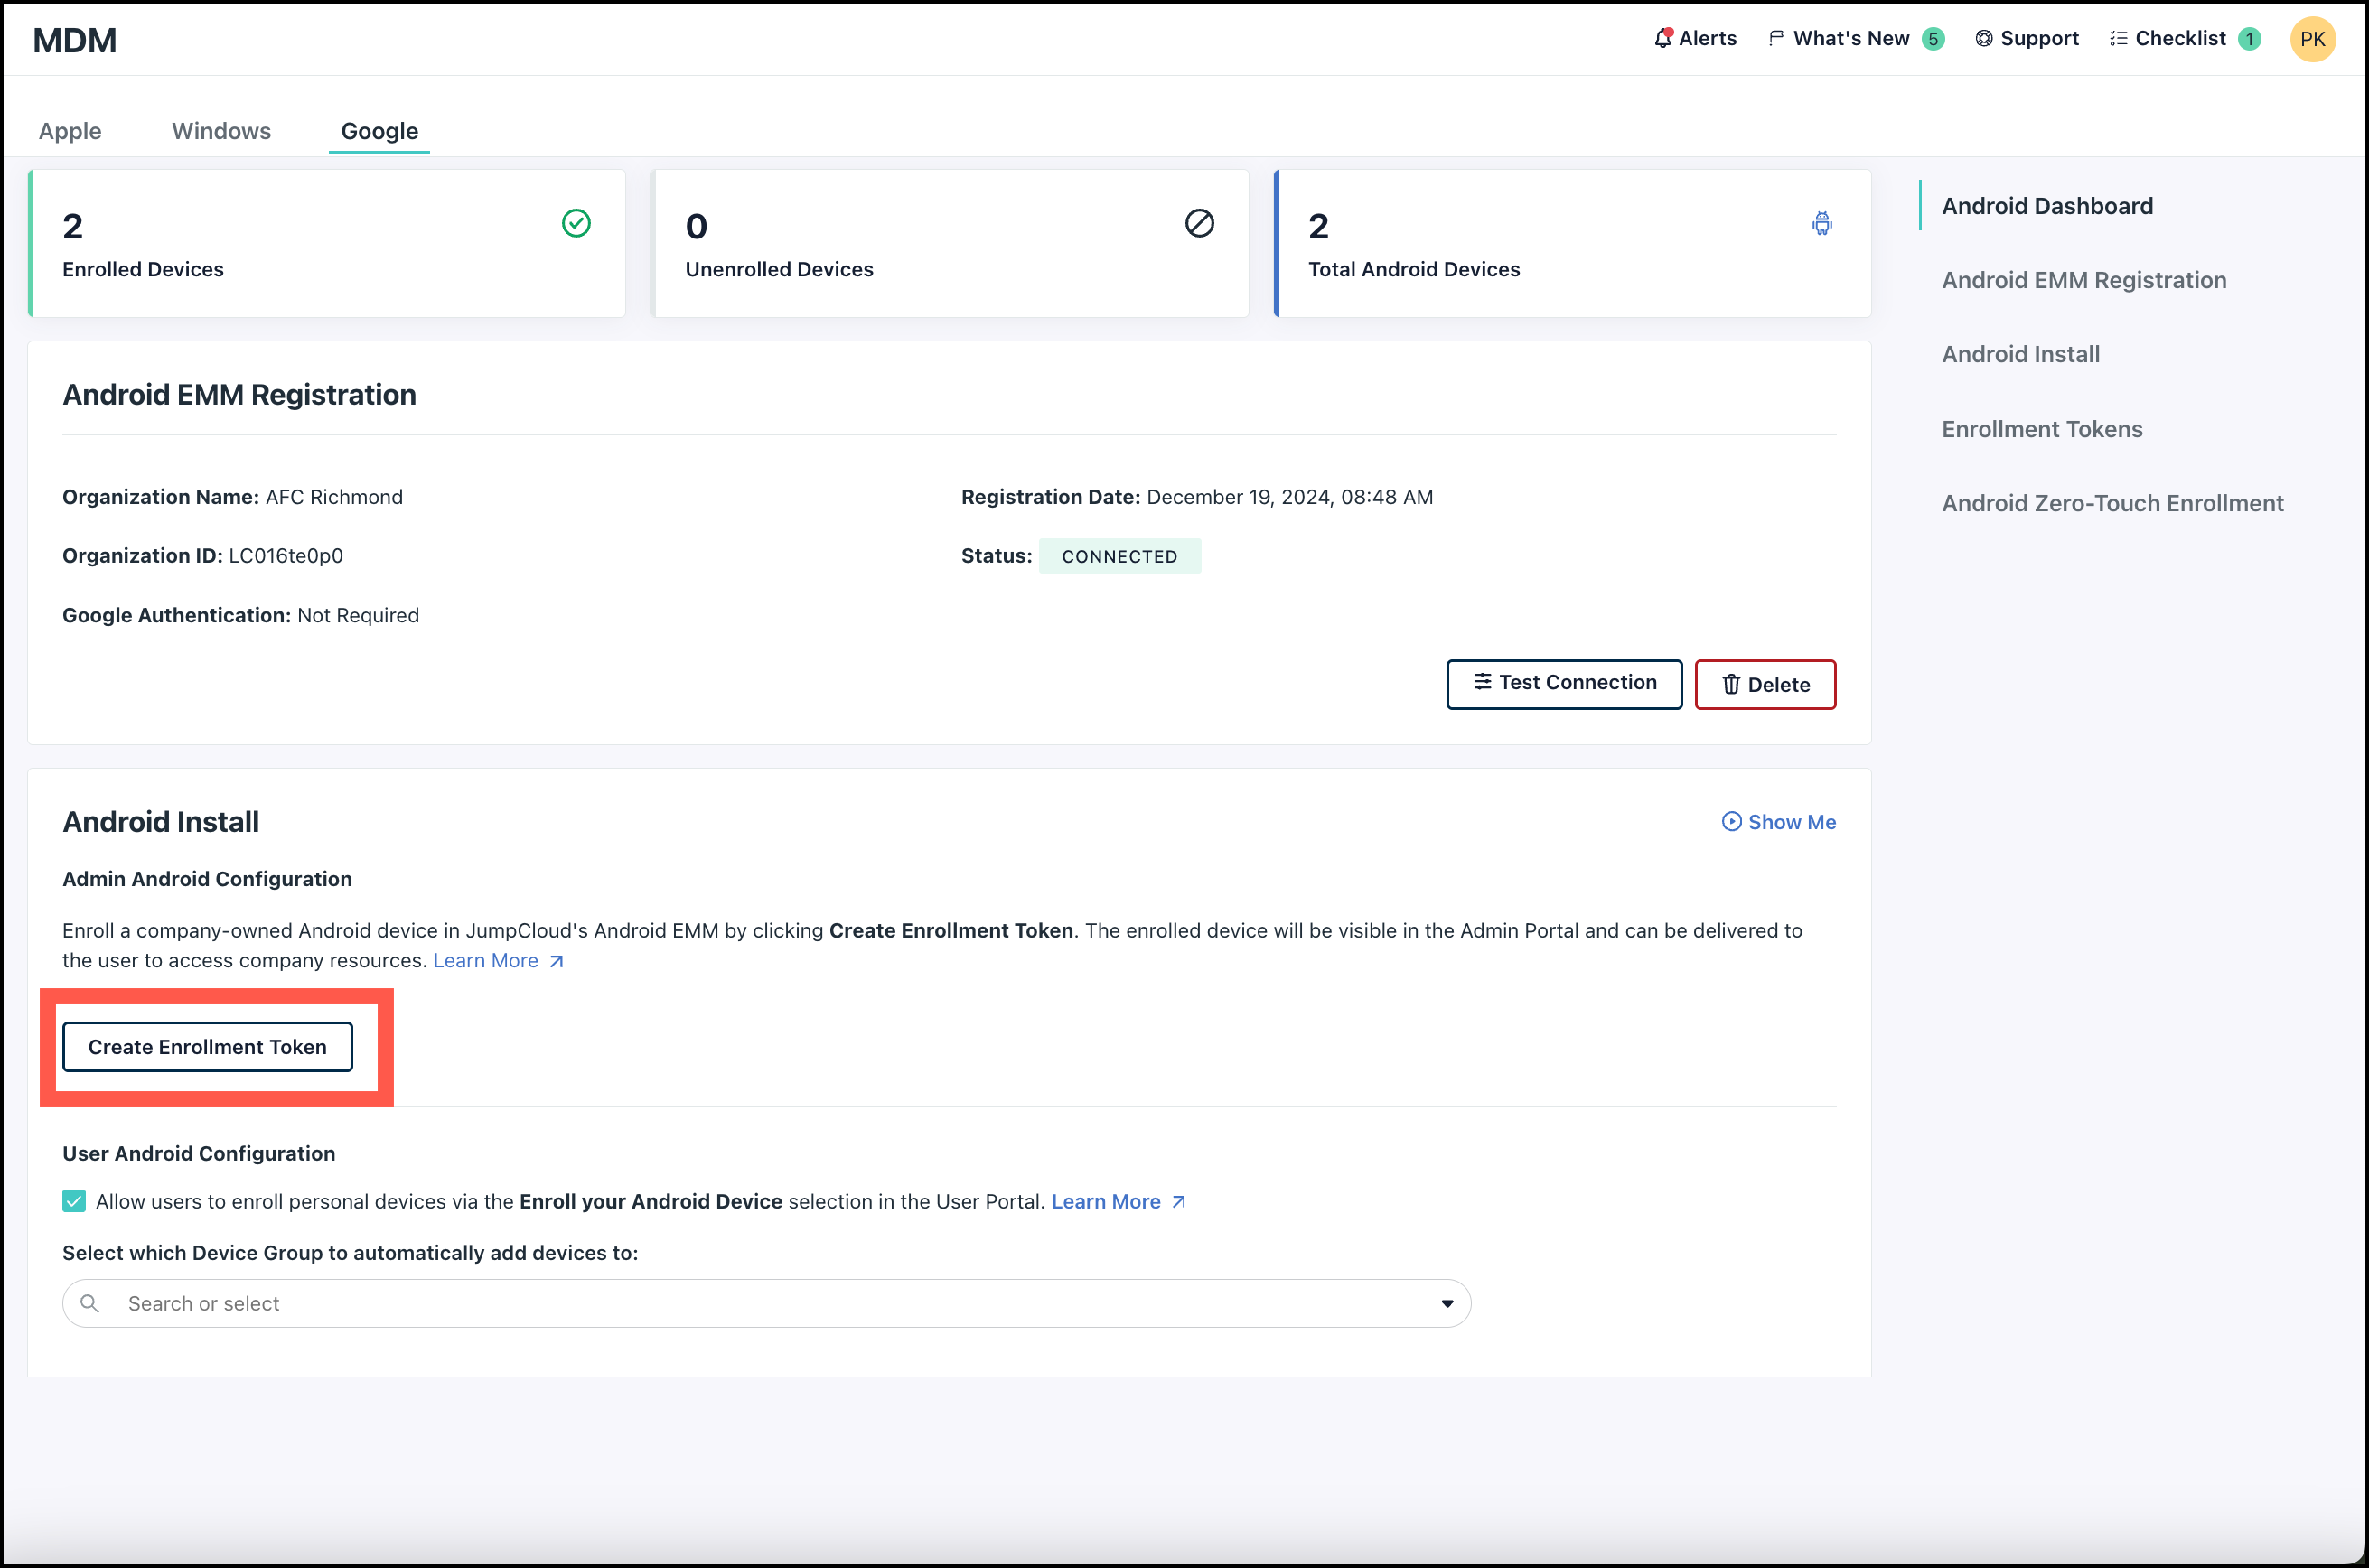Open the Checklist icon
Image resolution: width=2369 pixels, height=1568 pixels.
tap(2118, 38)
